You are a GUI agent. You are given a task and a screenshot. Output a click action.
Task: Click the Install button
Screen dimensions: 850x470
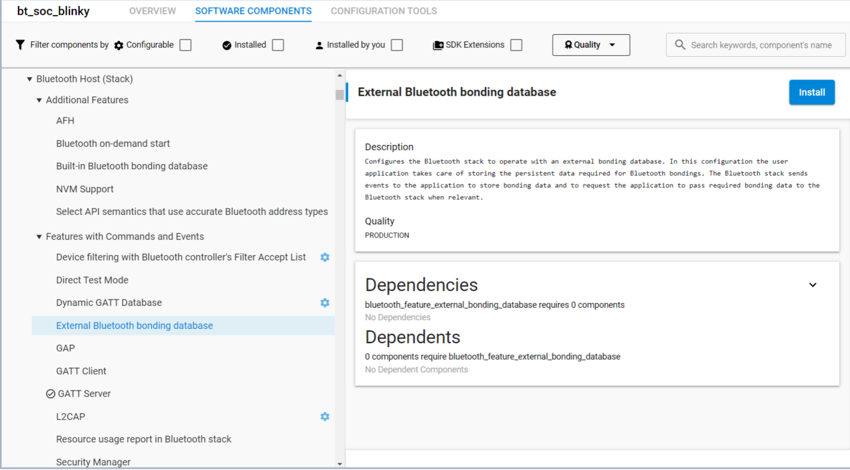coord(812,92)
